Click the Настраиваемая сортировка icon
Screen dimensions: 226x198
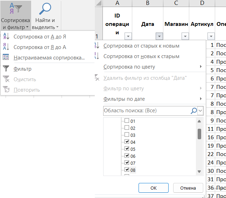tap(6, 58)
